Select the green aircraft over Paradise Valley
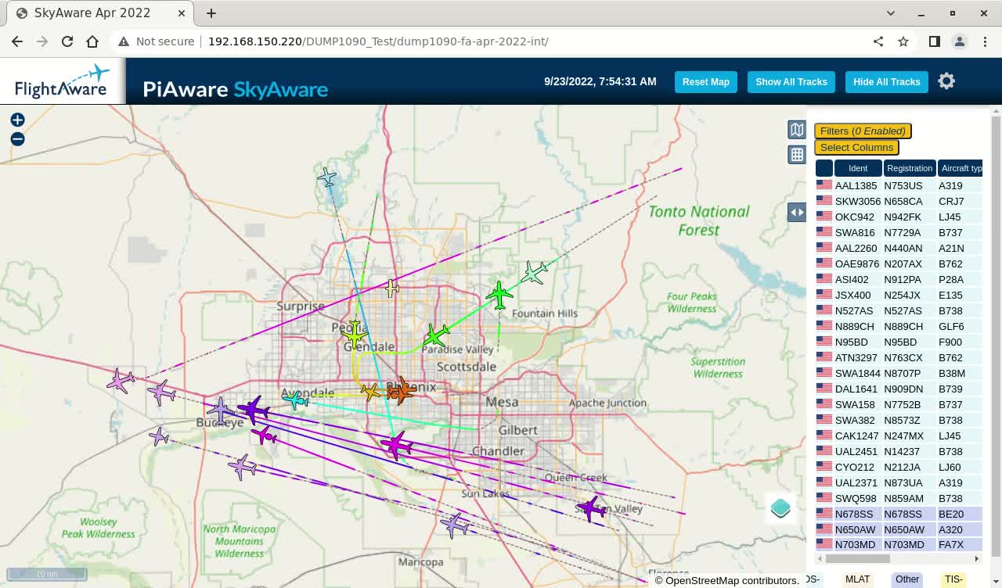The image size is (1002, 588). click(x=436, y=336)
